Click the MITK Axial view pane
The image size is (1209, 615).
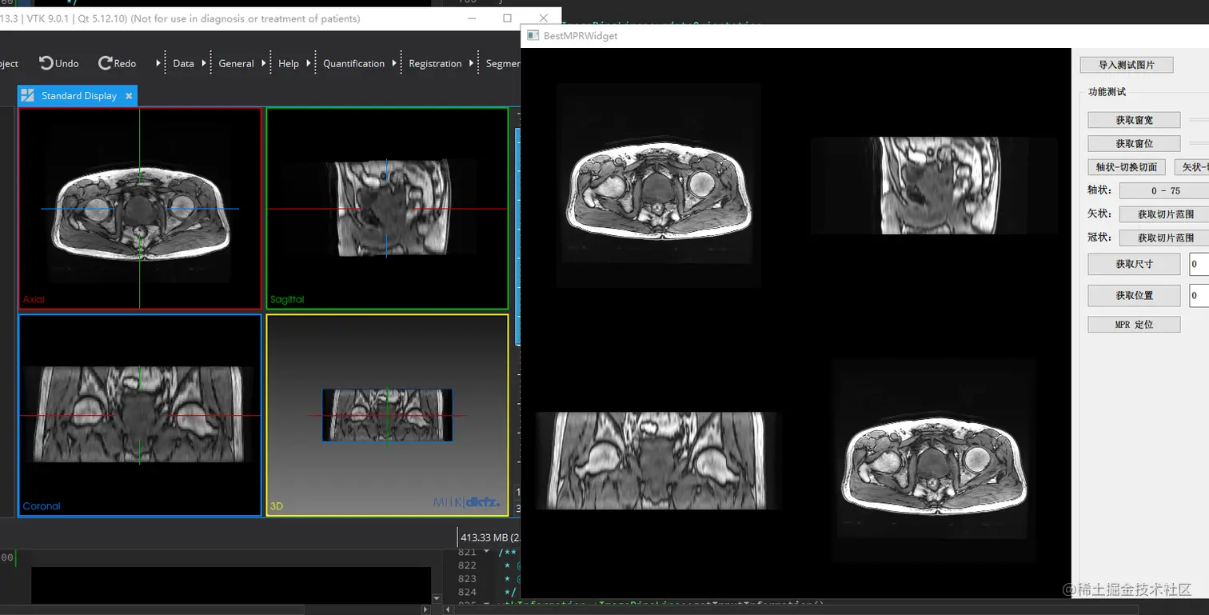140,208
